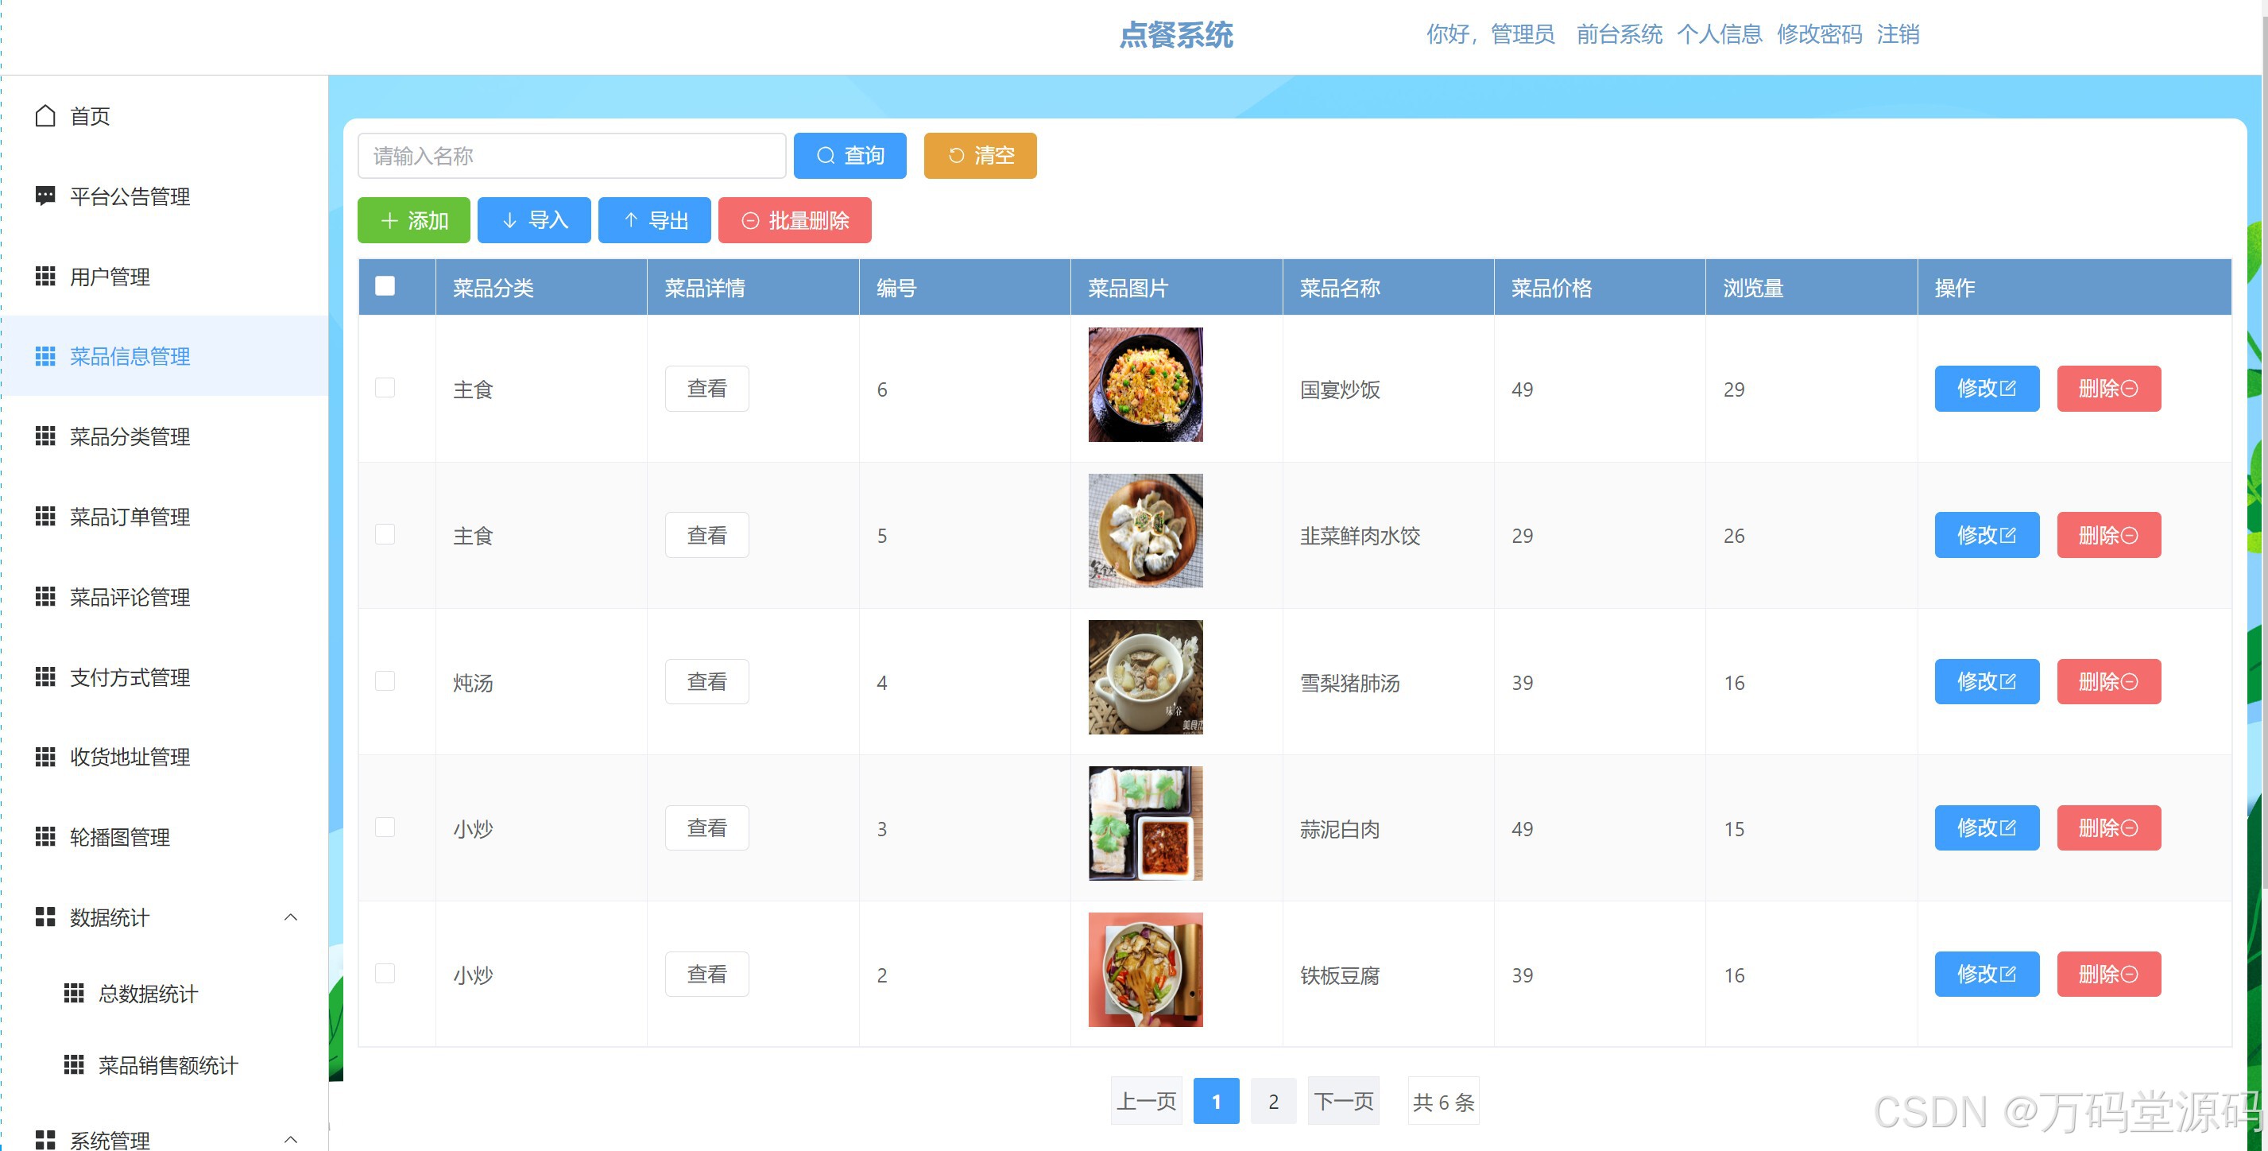Click the down-arrow 导入 button

click(x=533, y=220)
